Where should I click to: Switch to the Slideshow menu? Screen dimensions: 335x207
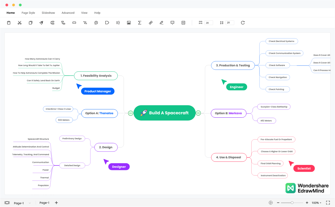point(48,13)
